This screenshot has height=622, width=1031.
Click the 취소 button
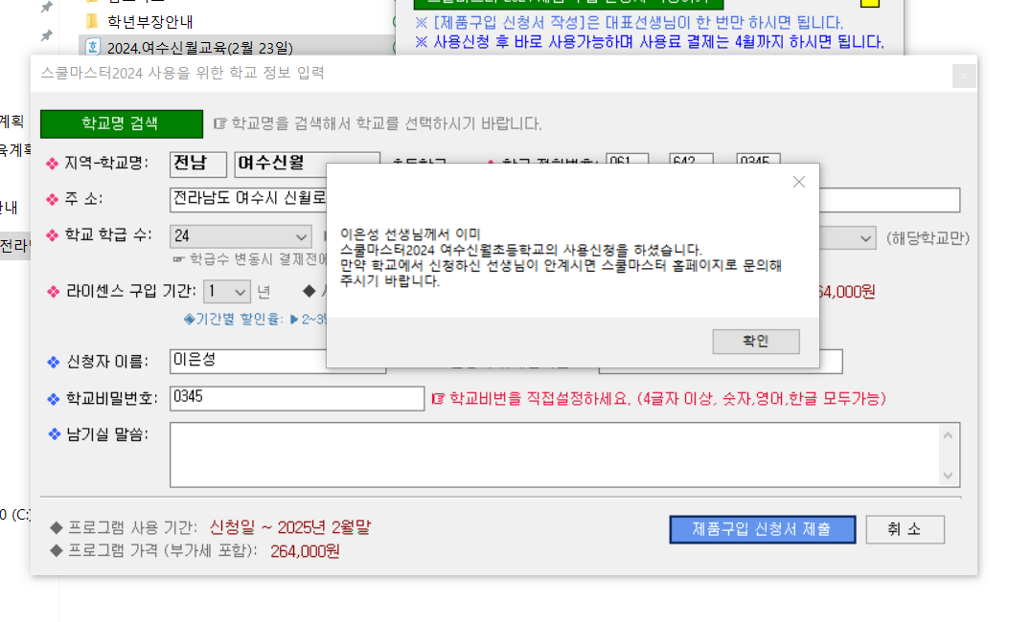[x=905, y=529]
